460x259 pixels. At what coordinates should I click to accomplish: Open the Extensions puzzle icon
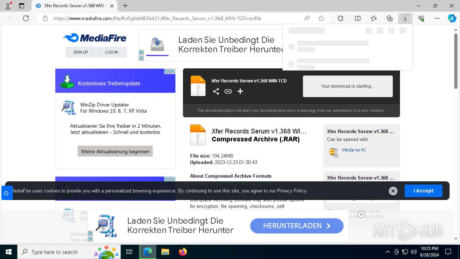tap(340, 18)
